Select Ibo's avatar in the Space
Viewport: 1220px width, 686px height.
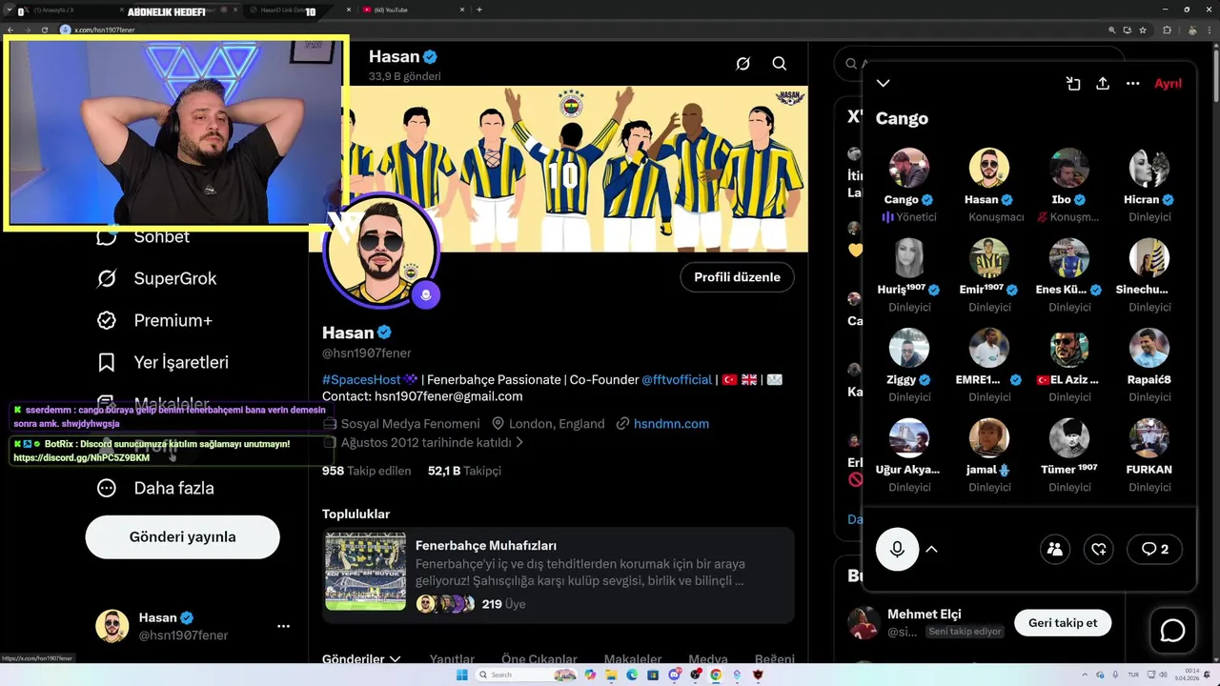[x=1069, y=168]
